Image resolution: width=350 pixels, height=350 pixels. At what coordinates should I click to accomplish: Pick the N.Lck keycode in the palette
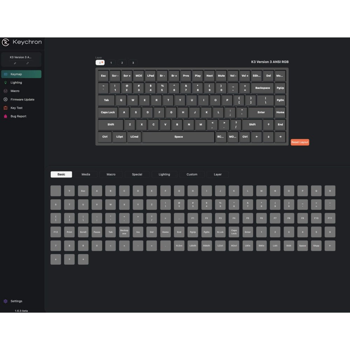pos(220,232)
